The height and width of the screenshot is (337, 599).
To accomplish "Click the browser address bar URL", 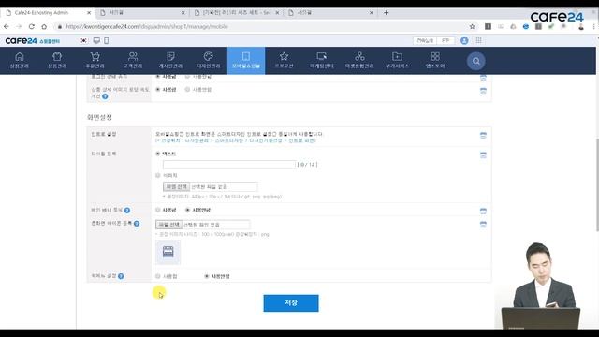I will click(147, 27).
